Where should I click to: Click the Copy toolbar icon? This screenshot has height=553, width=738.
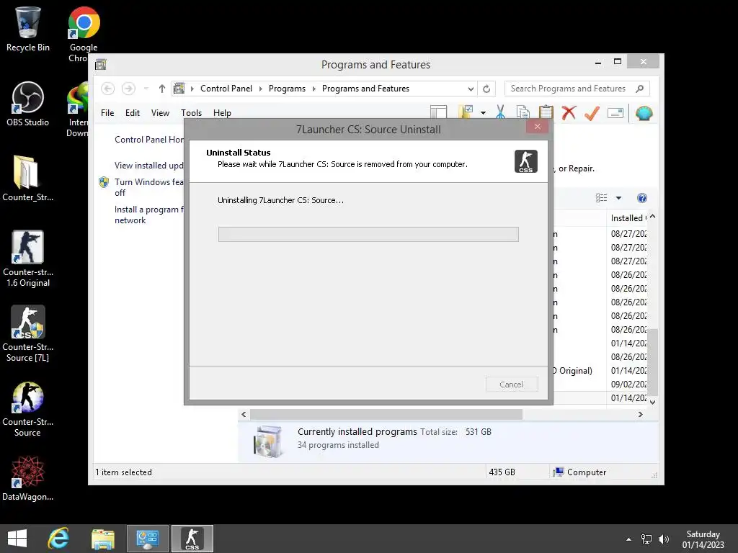click(x=523, y=113)
